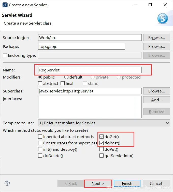This screenshot has width=173, height=192.
Task: Click the help question mark icon
Action: (x=7, y=183)
